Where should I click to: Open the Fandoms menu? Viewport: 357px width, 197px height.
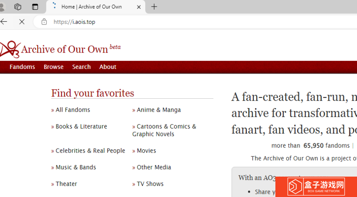pos(22,67)
